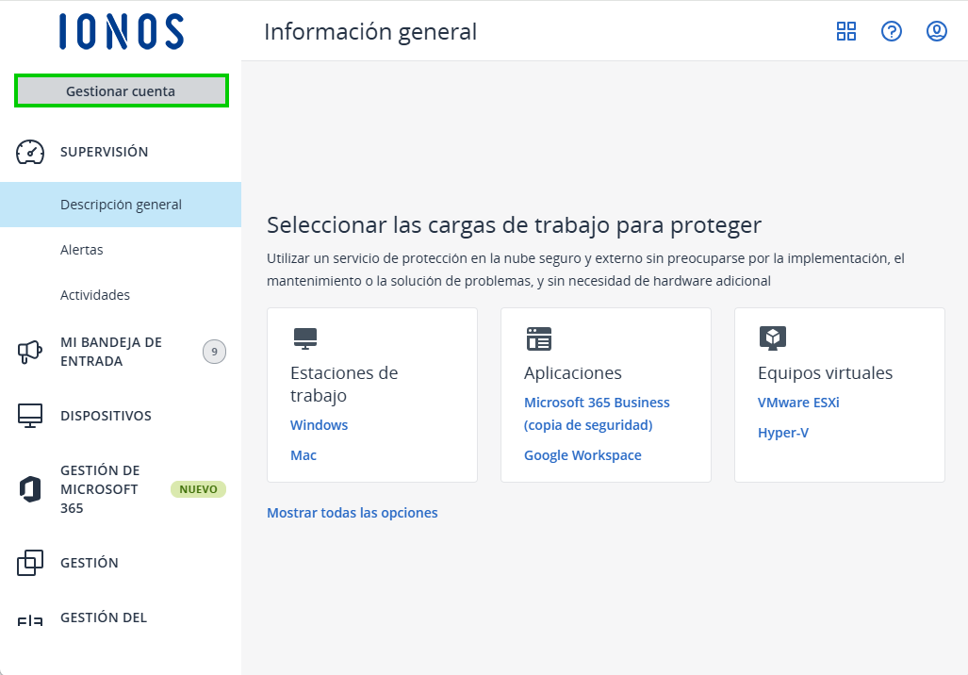Click the Estaciones de trabajo computer icon
The height and width of the screenshot is (675, 968).
(305, 338)
